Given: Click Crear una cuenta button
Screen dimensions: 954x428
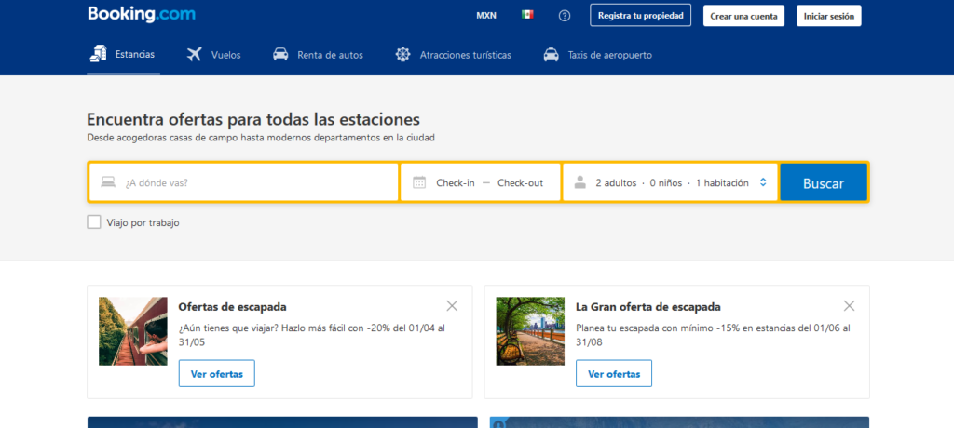Looking at the screenshot, I should [x=743, y=16].
